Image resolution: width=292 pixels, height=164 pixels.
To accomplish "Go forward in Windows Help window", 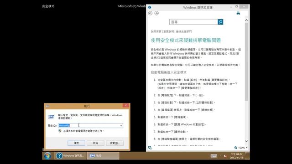I will (x=156, y=13).
